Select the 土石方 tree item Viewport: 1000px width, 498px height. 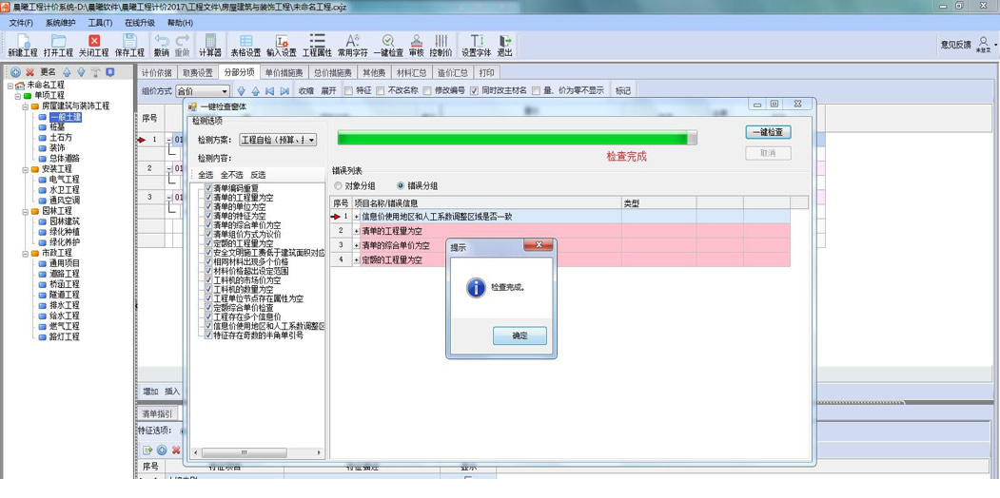[61, 138]
